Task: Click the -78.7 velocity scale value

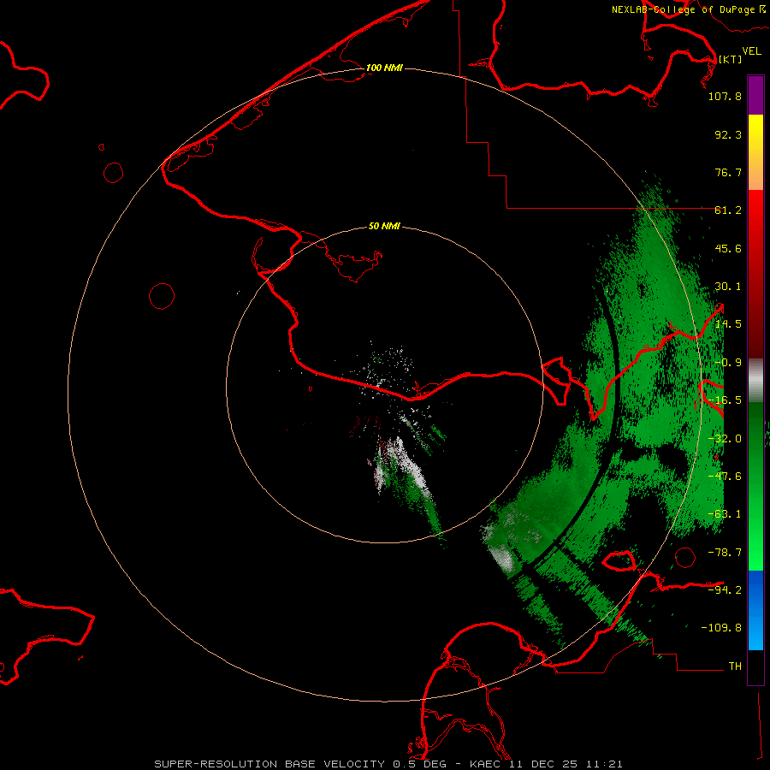Action: (725, 553)
